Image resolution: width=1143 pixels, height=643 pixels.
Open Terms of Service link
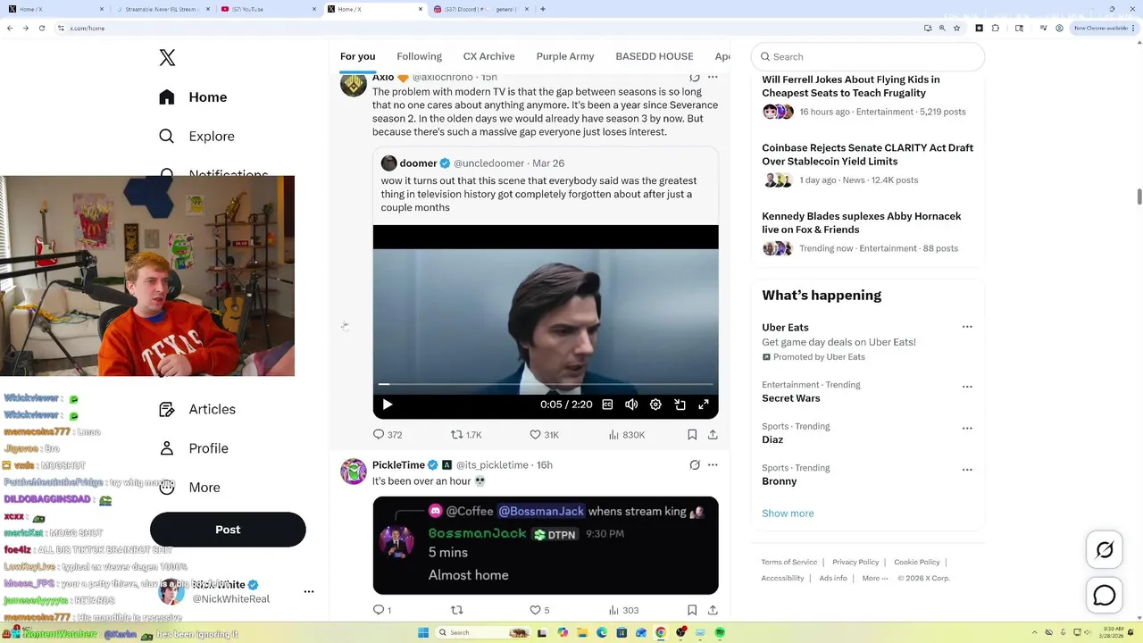click(789, 563)
